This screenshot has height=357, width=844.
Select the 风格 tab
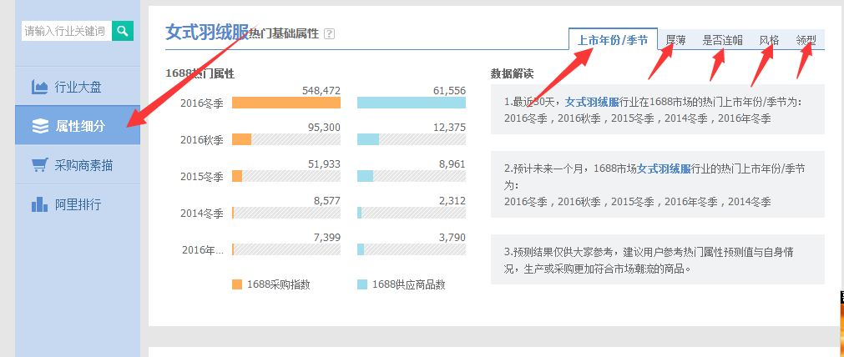pos(769,39)
